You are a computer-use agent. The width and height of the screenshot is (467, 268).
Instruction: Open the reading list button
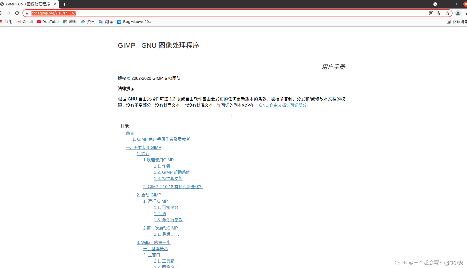457,22
